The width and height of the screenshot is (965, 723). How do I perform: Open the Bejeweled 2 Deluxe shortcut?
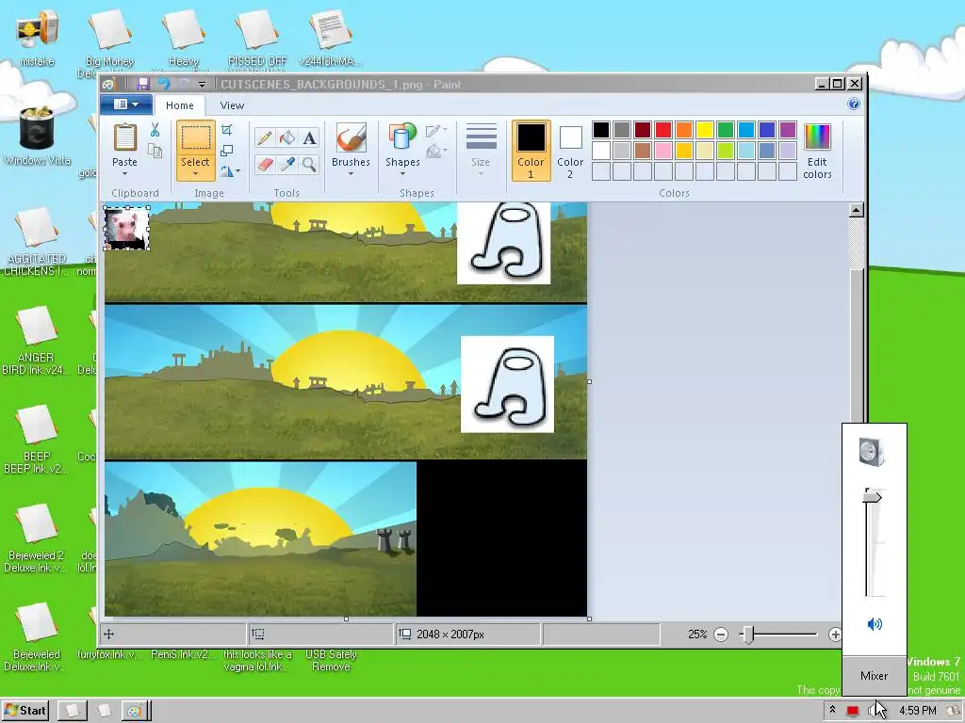pyautogui.click(x=36, y=539)
